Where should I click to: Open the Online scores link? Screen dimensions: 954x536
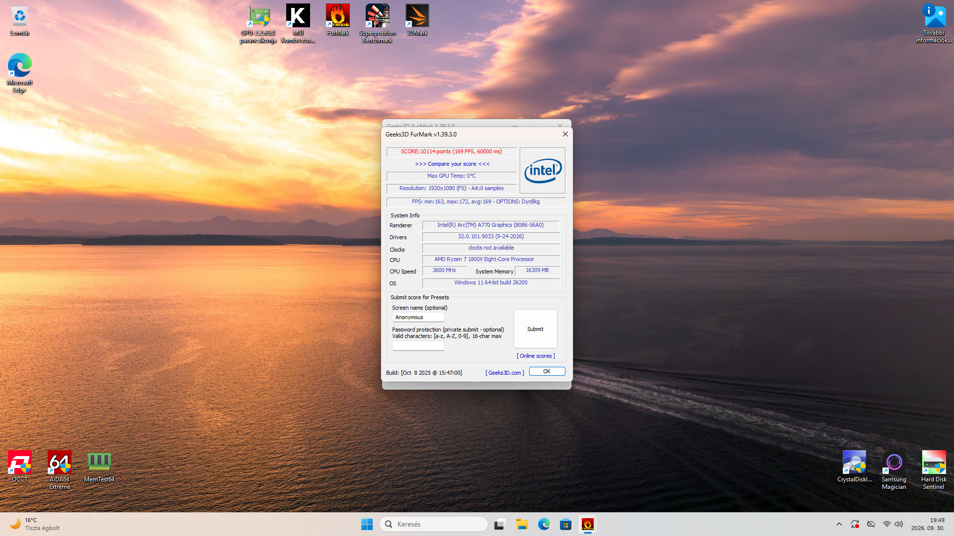(536, 356)
